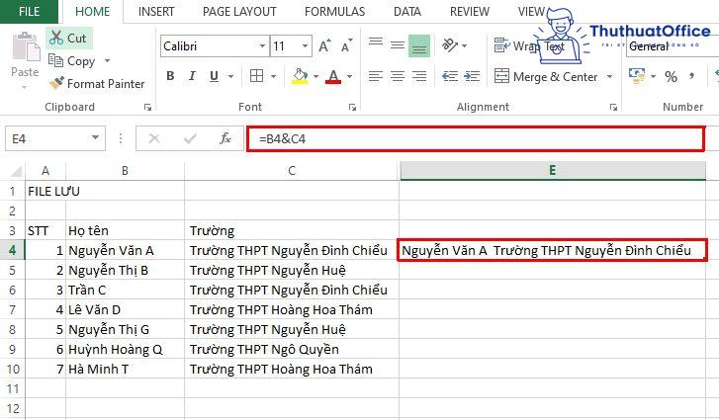Click the Paste clipboard icon

coord(26,47)
